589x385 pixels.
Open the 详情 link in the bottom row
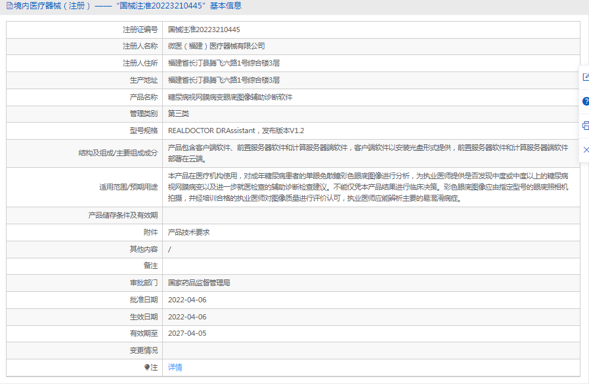[175, 367]
